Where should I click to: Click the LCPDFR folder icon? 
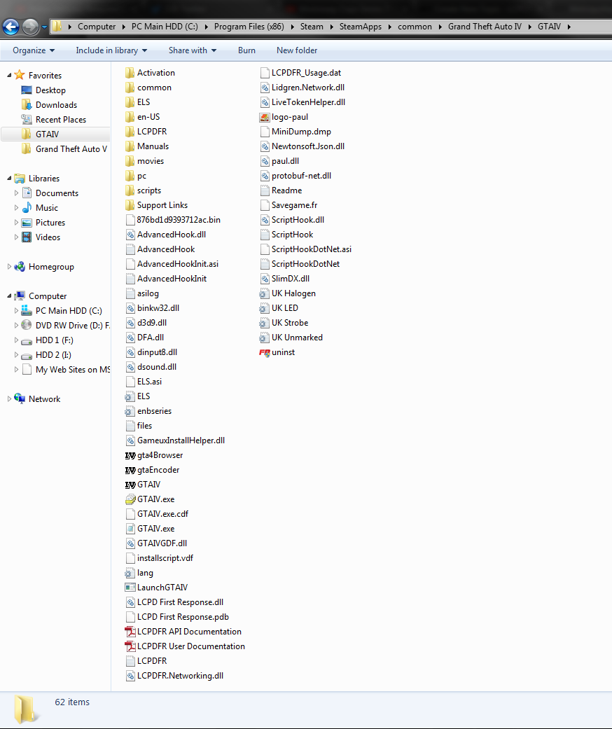pyautogui.click(x=130, y=132)
